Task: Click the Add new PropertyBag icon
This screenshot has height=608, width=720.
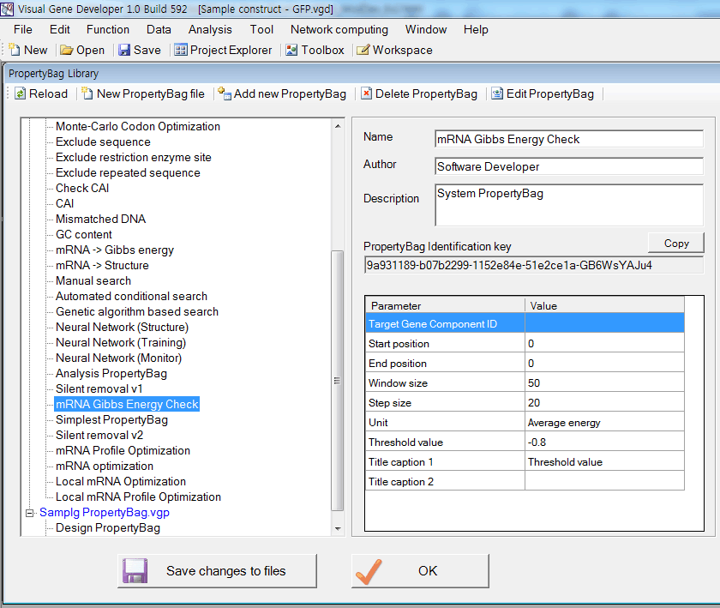Action: [x=225, y=93]
